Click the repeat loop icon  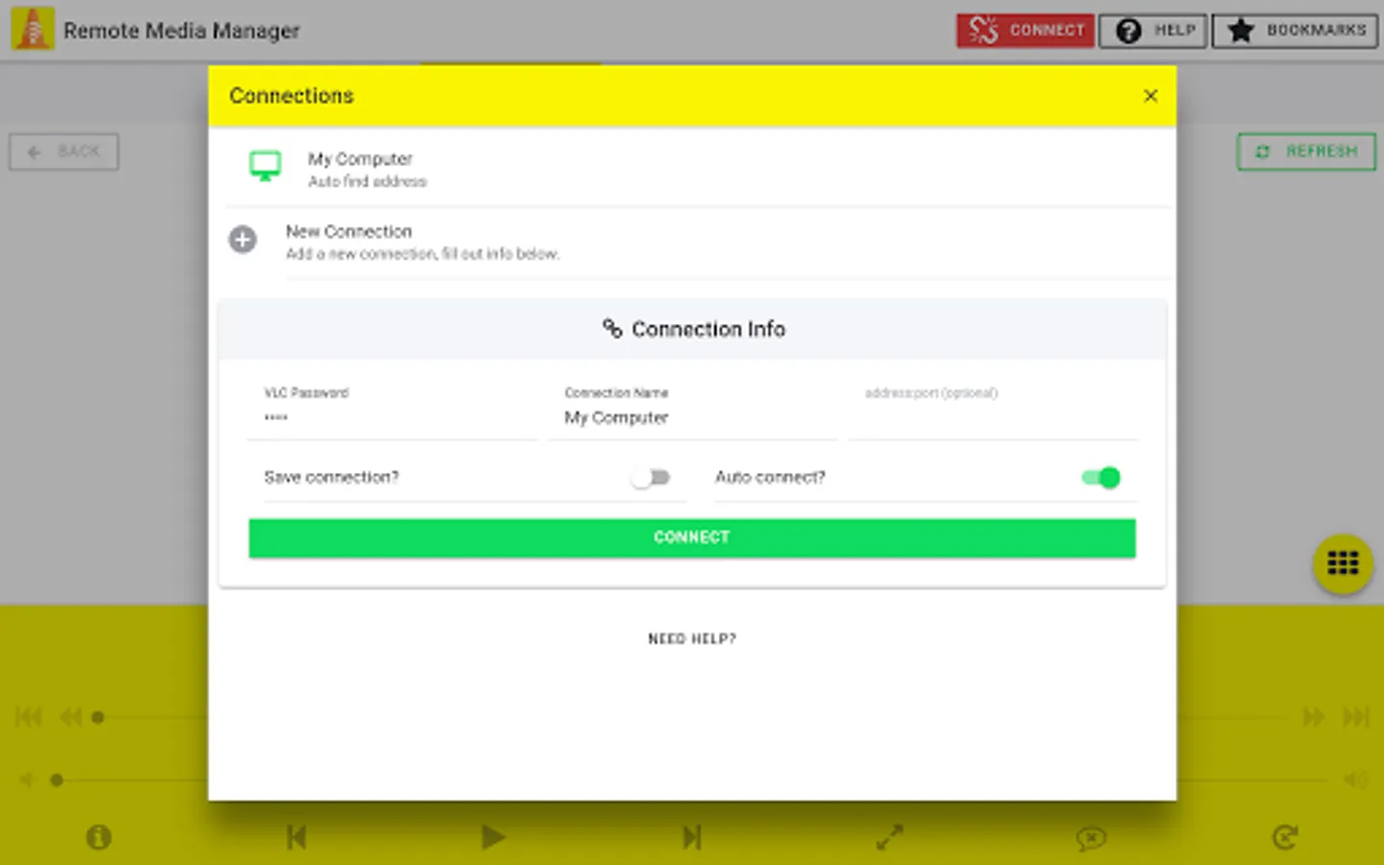pos(1285,837)
